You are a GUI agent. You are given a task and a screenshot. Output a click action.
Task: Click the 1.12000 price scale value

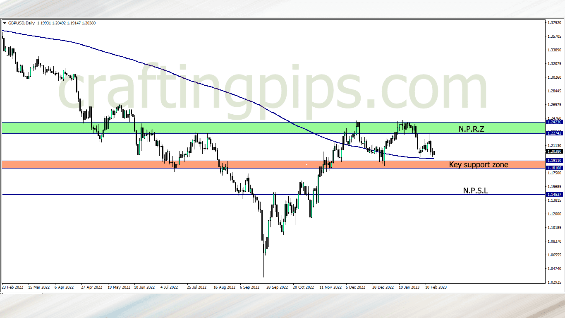(554, 214)
